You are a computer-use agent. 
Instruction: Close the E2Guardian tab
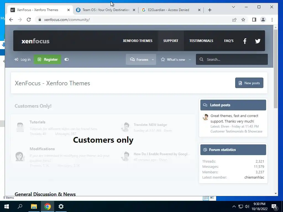pyautogui.click(x=199, y=10)
